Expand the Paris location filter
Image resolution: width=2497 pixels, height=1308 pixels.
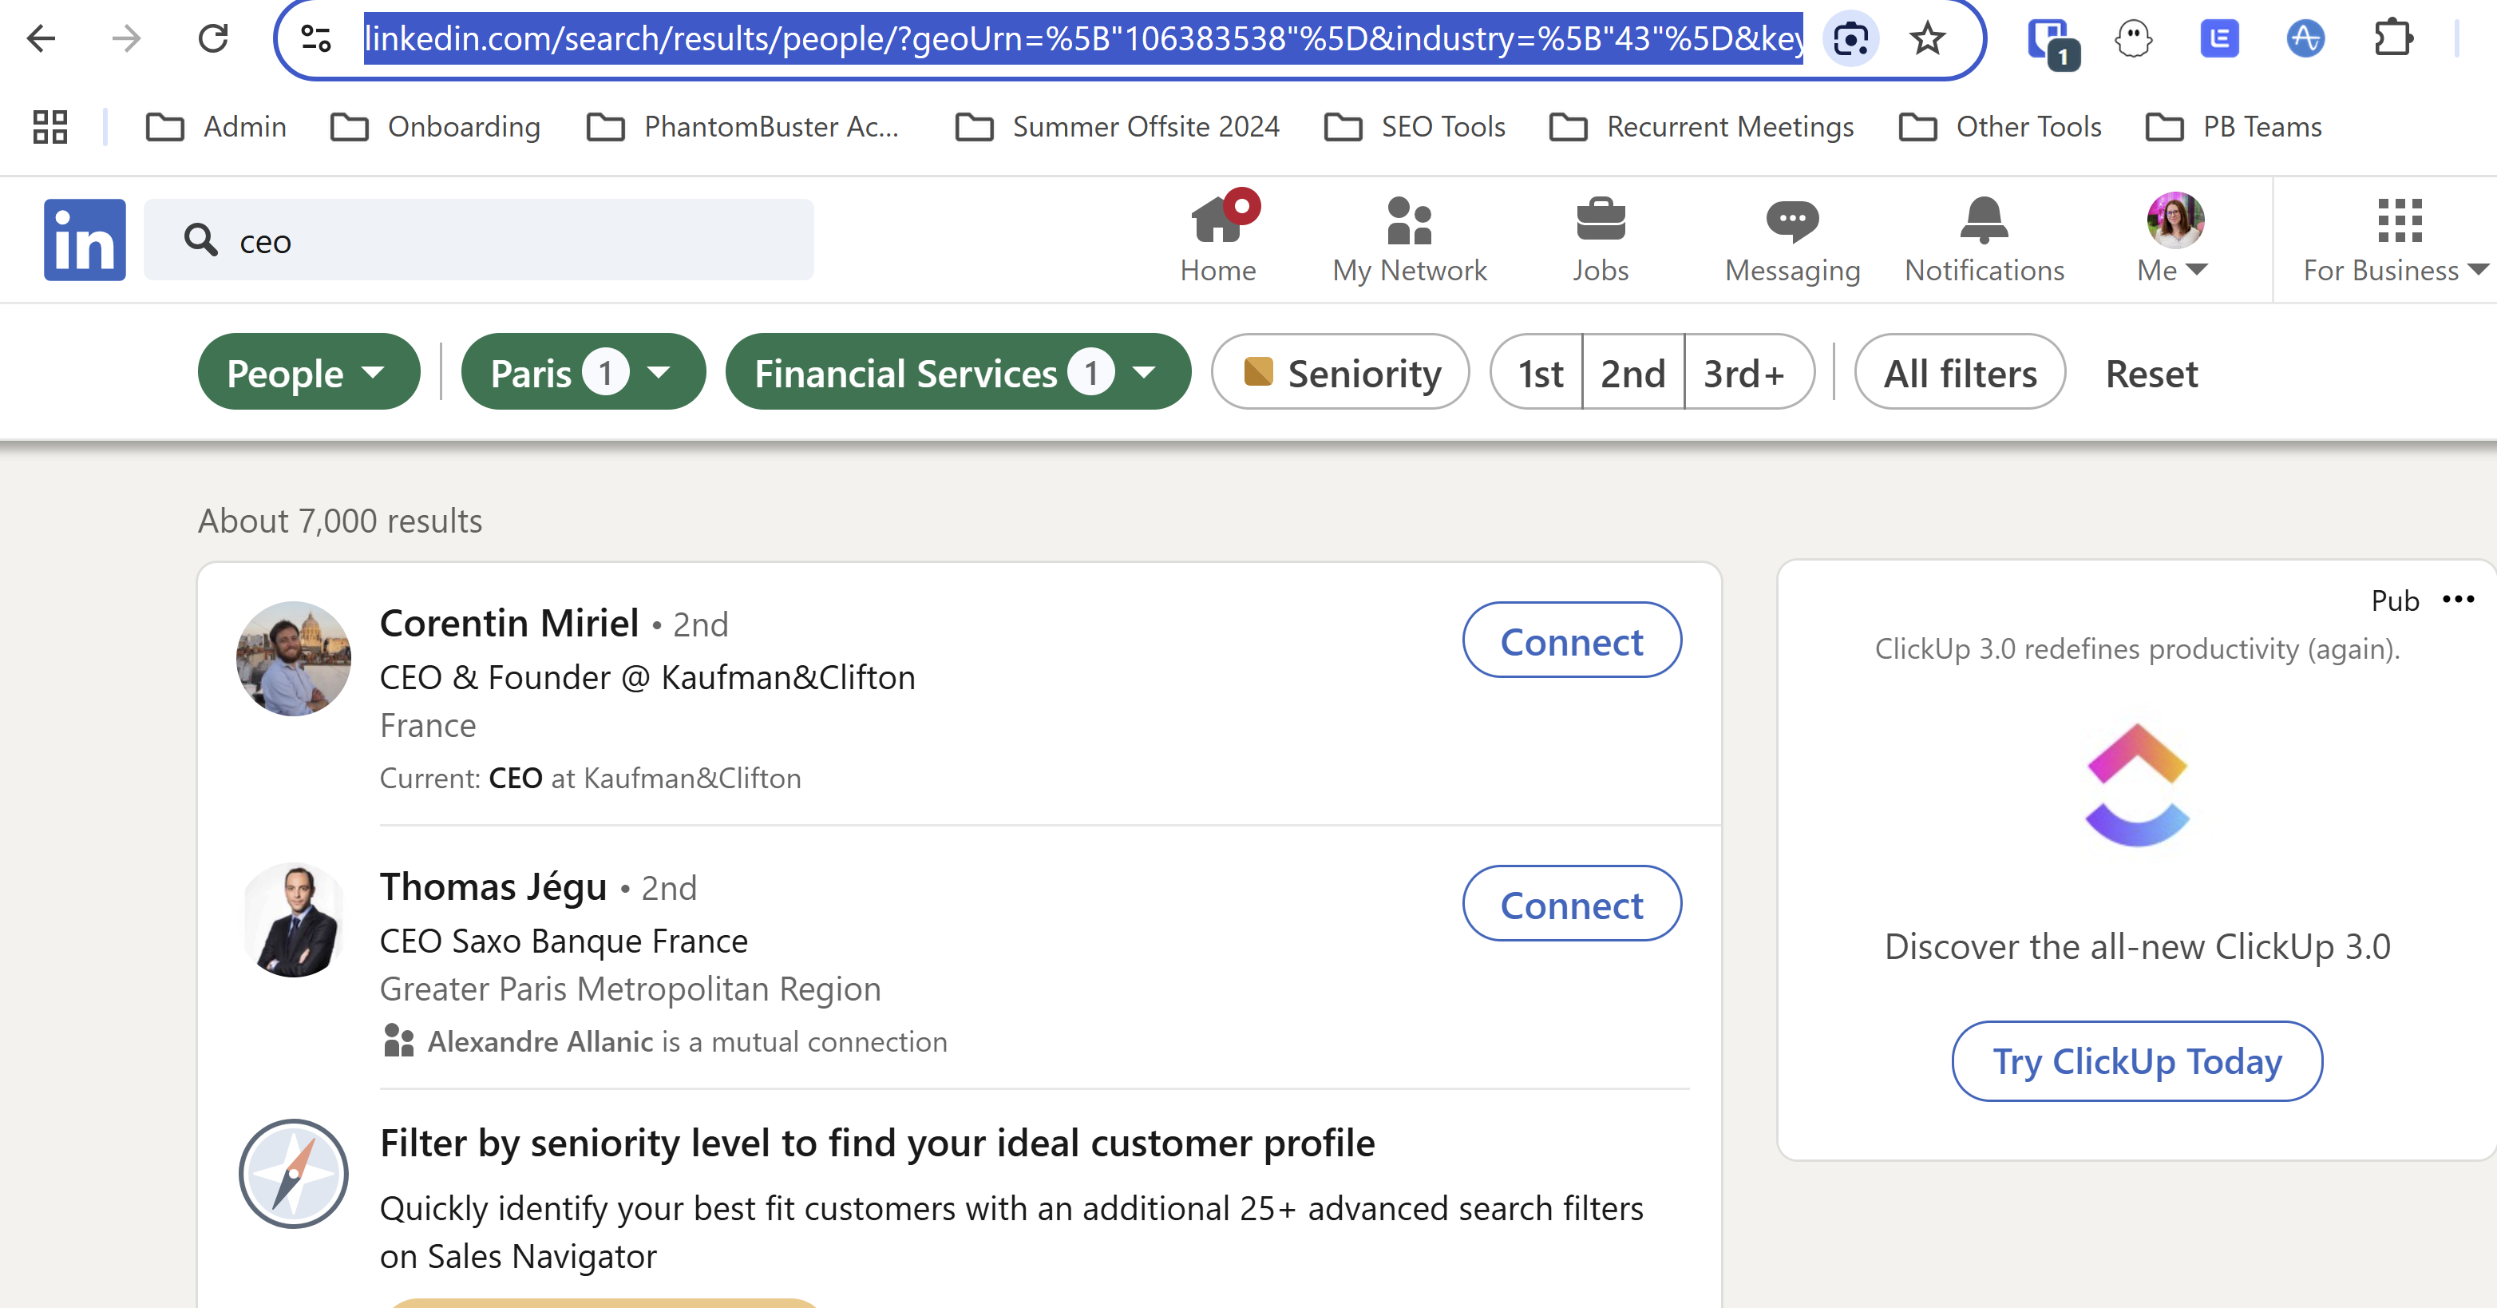(x=583, y=372)
